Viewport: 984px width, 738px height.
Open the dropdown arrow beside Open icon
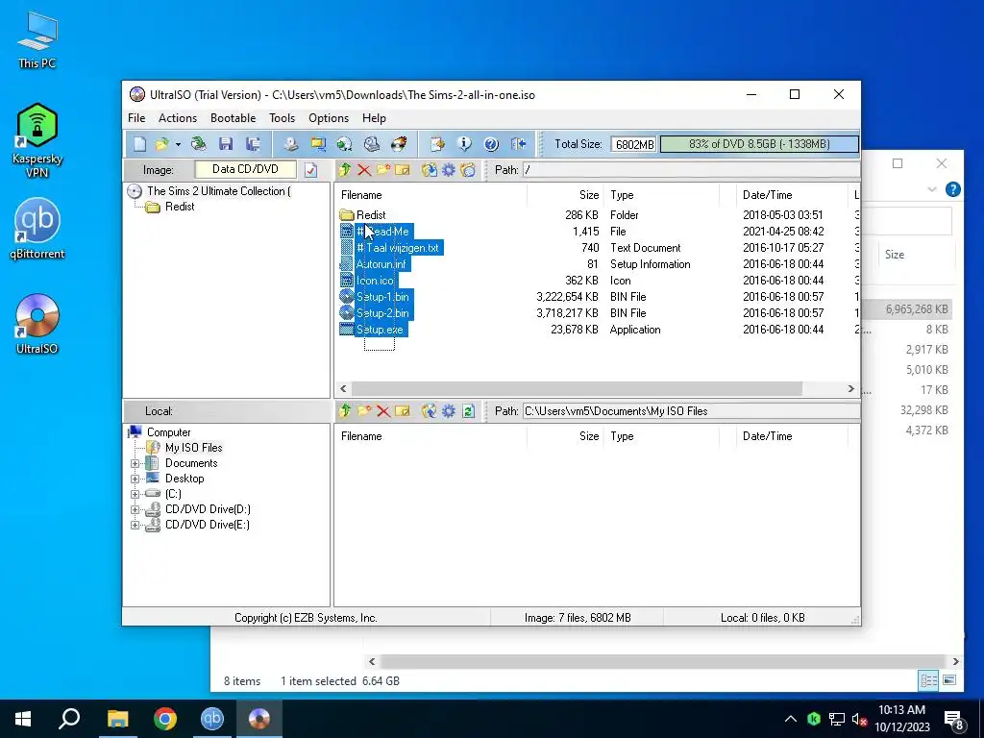tap(178, 144)
